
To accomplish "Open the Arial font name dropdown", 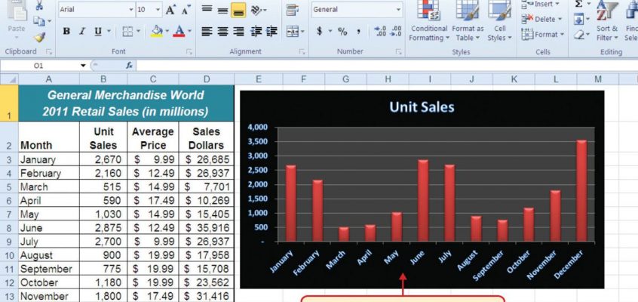I will click(x=131, y=10).
